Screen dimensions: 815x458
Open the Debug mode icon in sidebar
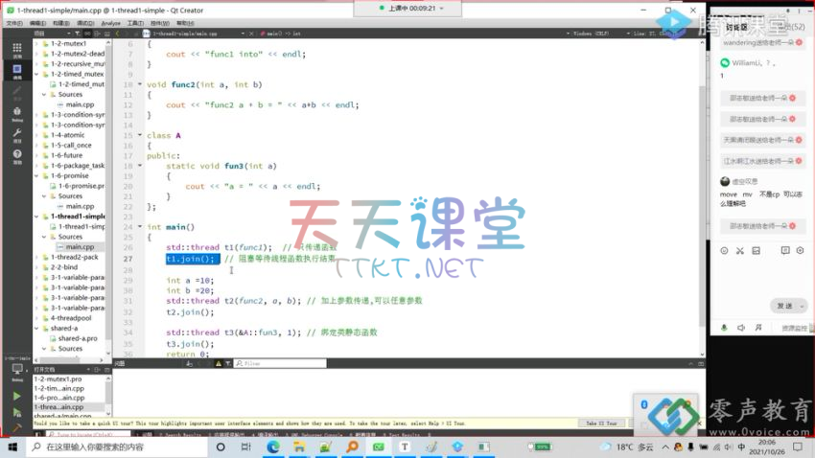point(16,114)
